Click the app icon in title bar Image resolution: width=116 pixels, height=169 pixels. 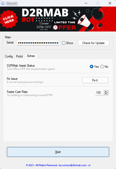point(3,3)
